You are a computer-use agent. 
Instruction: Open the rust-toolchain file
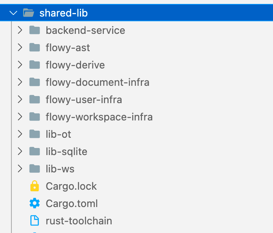[x=79, y=221]
